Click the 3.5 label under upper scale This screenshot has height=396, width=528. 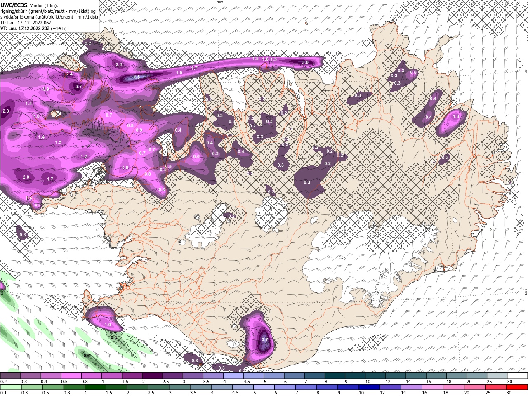pos(206,382)
